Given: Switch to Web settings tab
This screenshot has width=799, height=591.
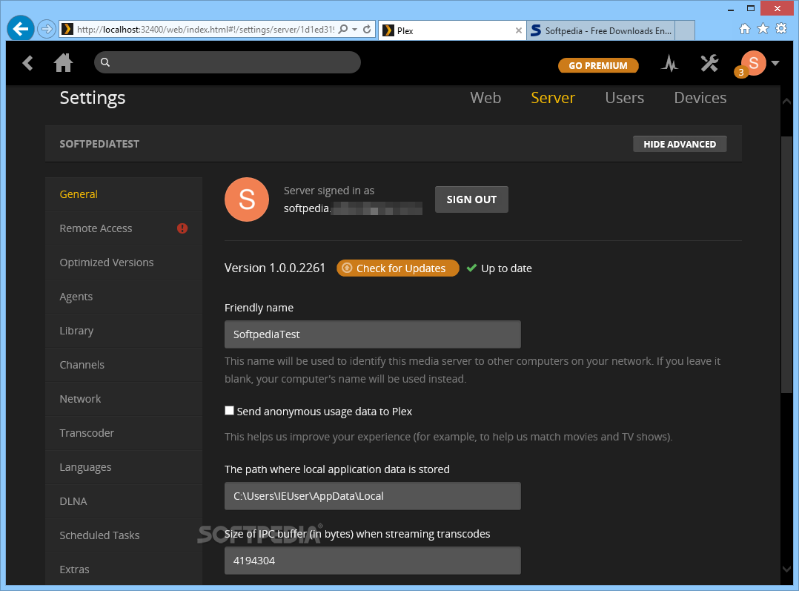Looking at the screenshot, I should click(485, 98).
